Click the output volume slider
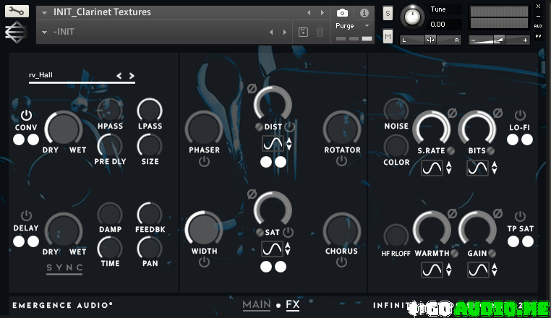This screenshot has width=551, height=318. (x=499, y=40)
